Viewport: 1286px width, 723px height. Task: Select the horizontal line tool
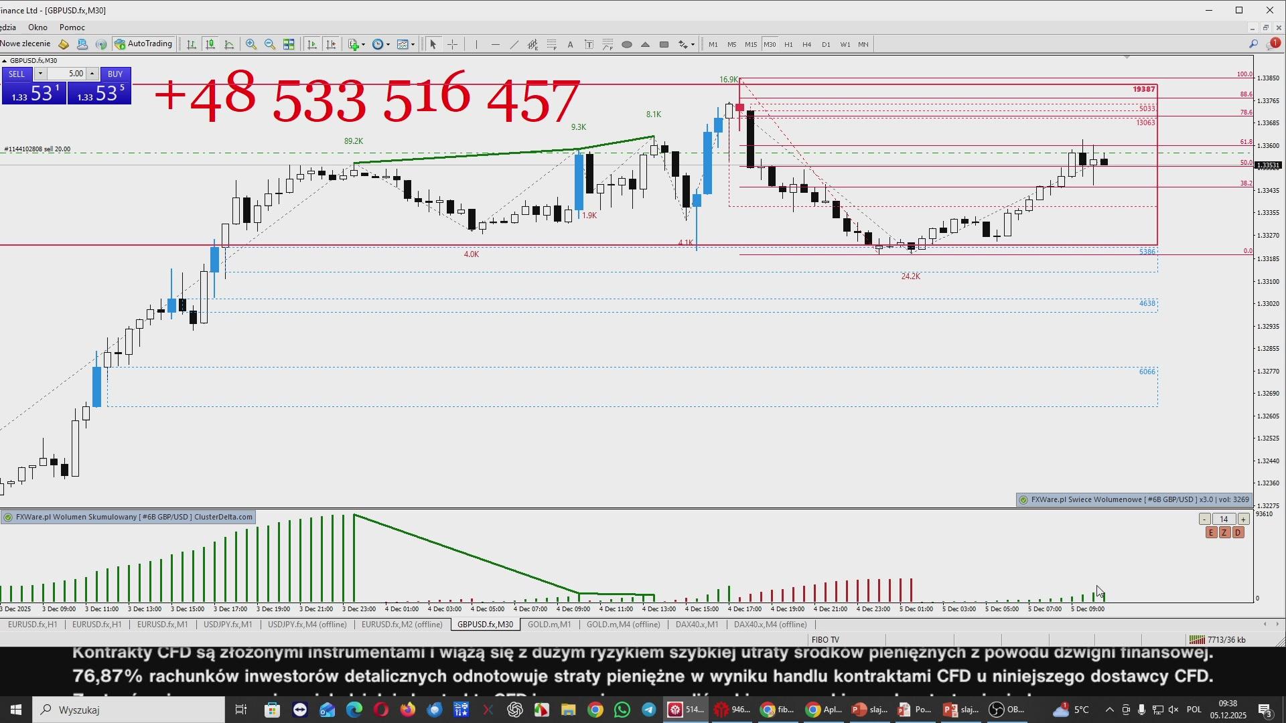point(496,44)
